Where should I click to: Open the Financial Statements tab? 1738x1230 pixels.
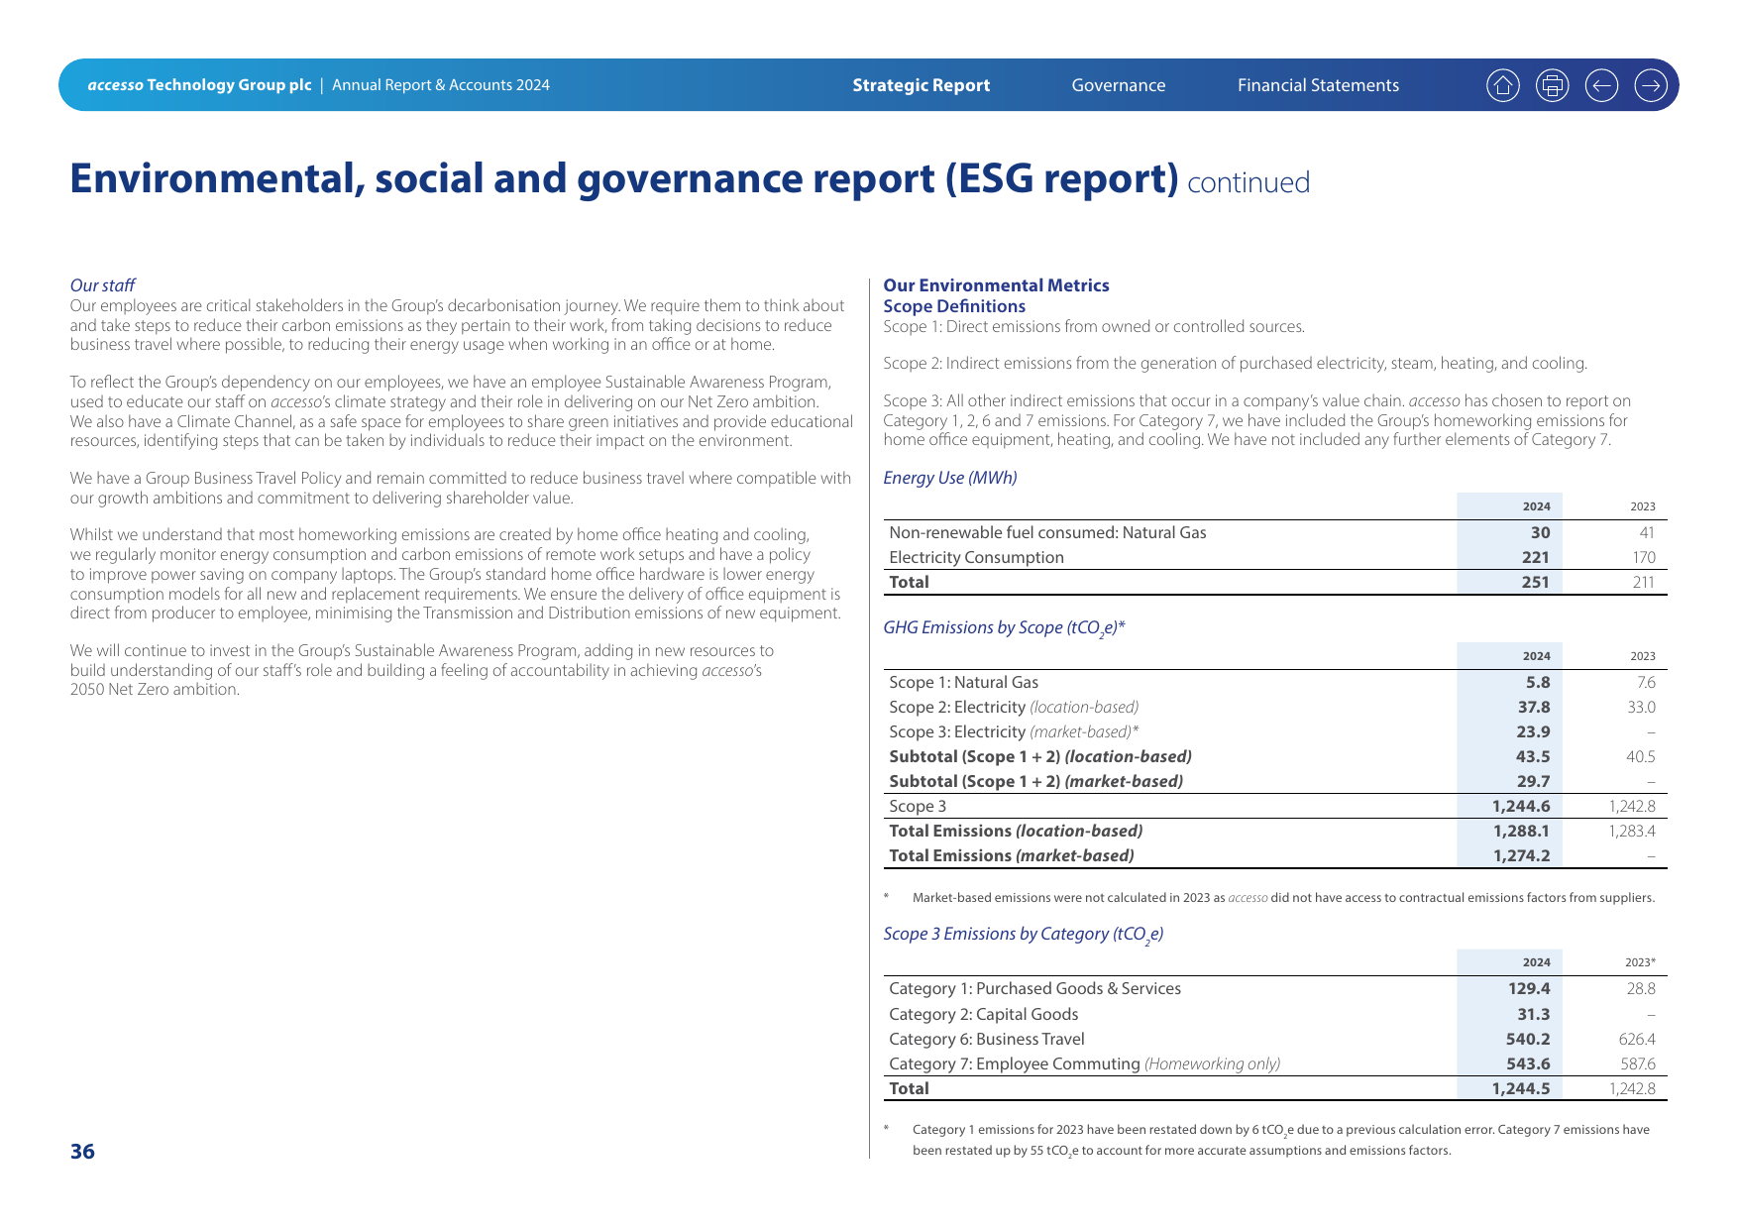pos(1318,85)
